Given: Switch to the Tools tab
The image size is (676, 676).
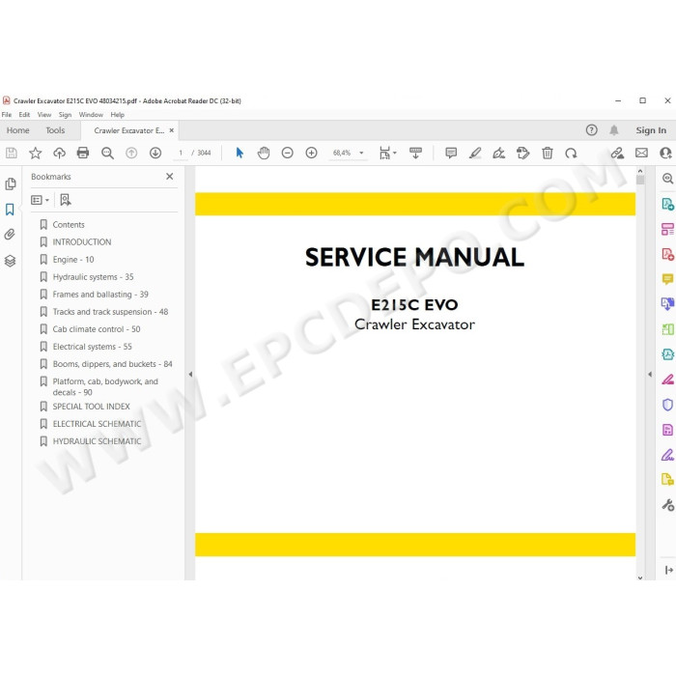Looking at the screenshot, I should coord(55,130).
